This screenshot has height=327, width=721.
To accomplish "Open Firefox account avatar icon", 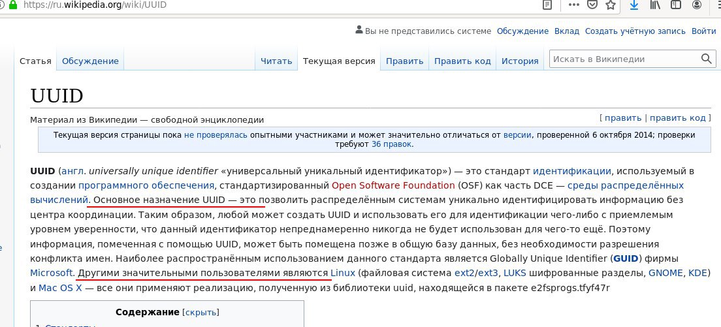I will pyautogui.click(x=697, y=5).
